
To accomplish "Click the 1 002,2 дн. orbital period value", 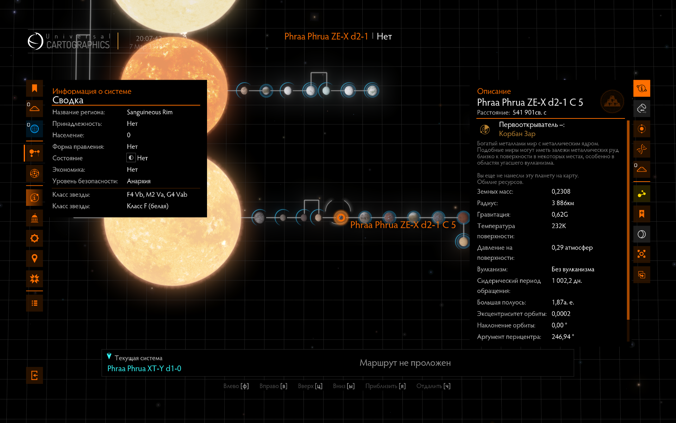I will (x=567, y=281).
